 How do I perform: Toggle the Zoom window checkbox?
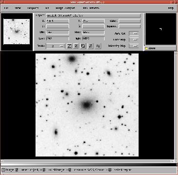(x=146, y=48)
